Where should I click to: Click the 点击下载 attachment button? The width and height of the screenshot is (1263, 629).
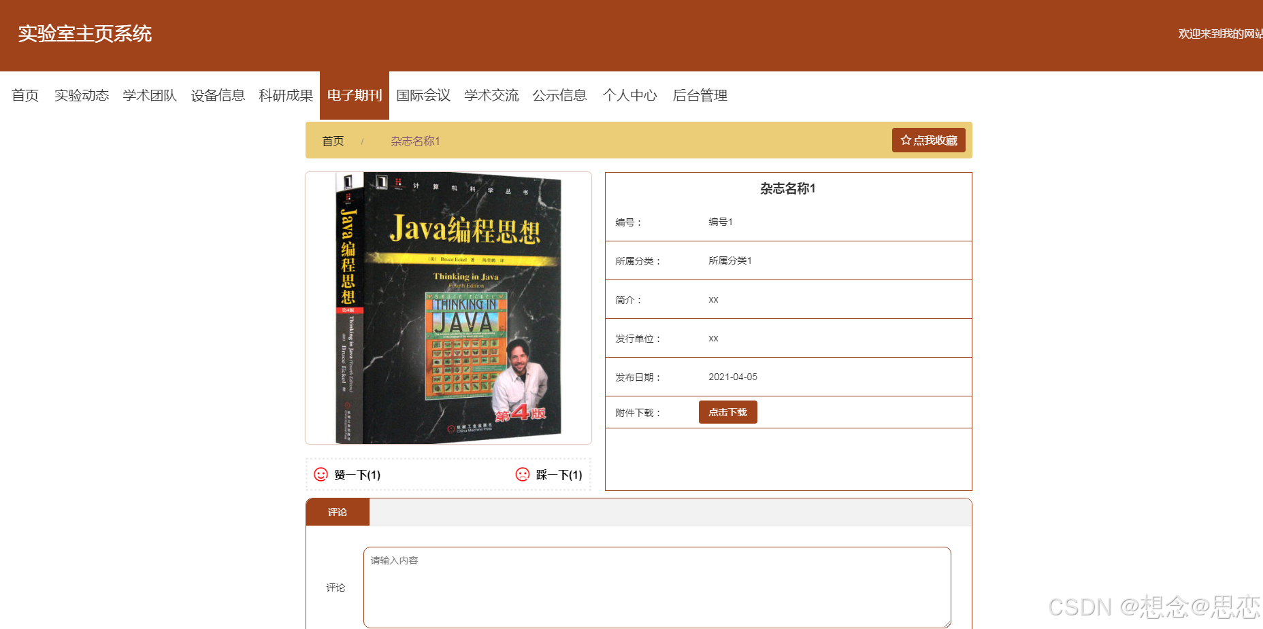tap(727, 412)
